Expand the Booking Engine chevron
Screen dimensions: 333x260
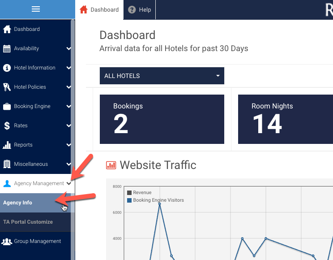[68, 106]
